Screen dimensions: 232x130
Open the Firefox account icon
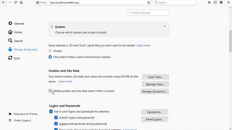[221, 3]
